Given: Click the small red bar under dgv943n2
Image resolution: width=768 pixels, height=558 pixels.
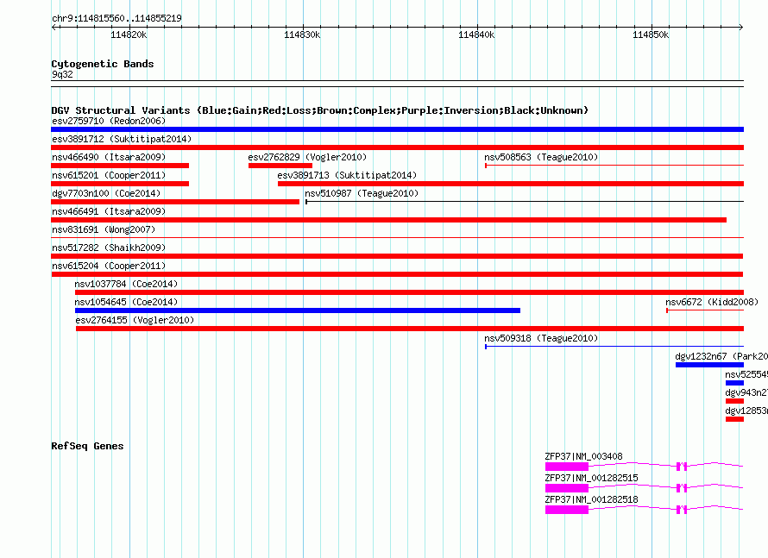Looking at the screenshot, I should [x=734, y=401].
